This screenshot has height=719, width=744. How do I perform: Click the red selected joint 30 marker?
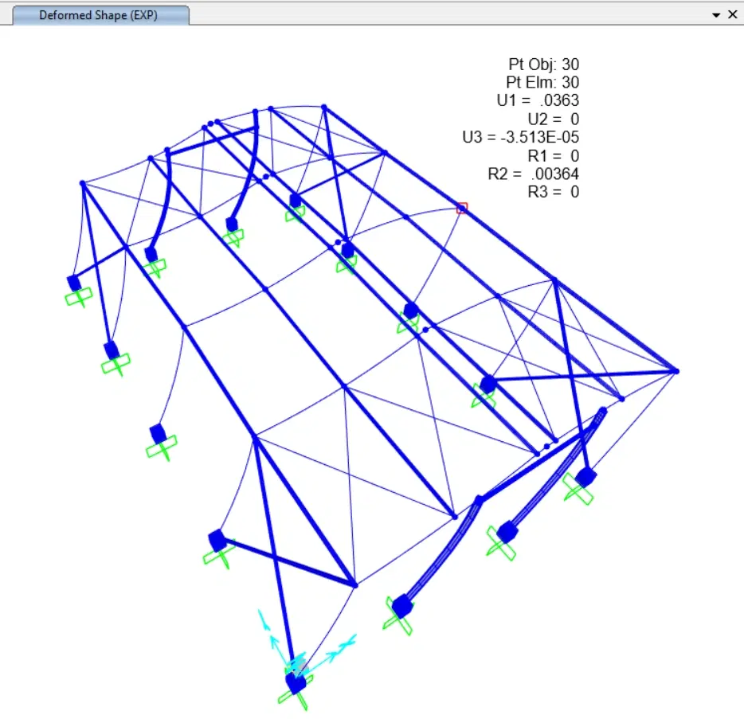[x=462, y=208]
